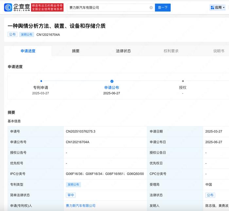The width and height of the screenshot is (229, 211).
Task: Click the 专利申请 date 2025-03-27 in timeline
Action: point(41,93)
